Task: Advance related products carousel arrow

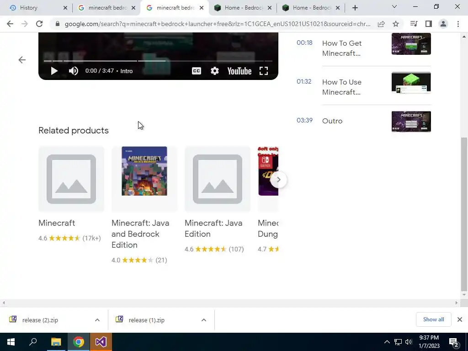Action: [278, 180]
